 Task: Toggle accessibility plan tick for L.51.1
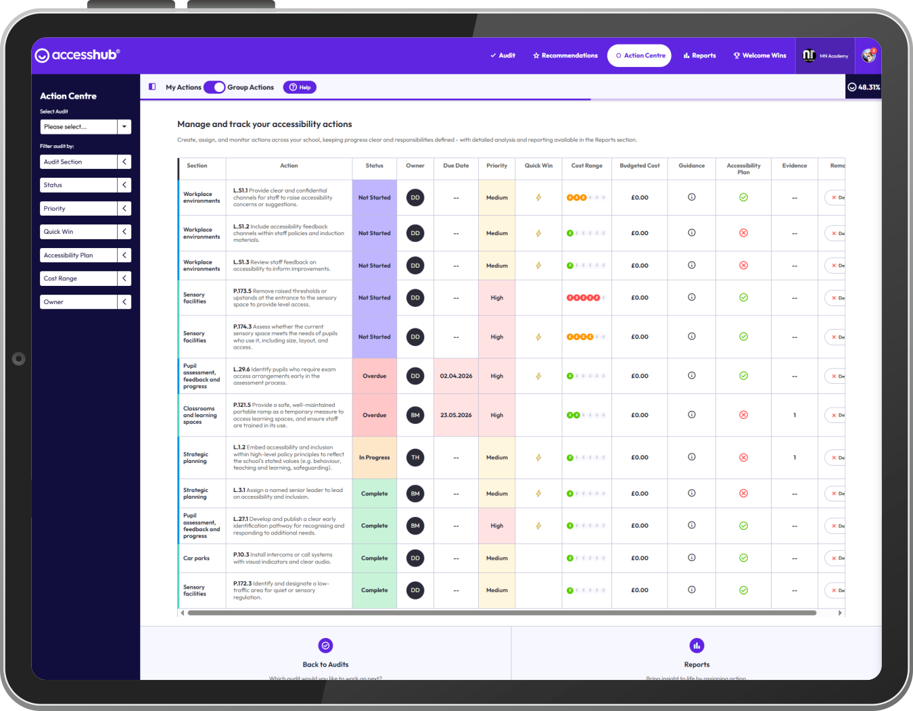tap(743, 197)
